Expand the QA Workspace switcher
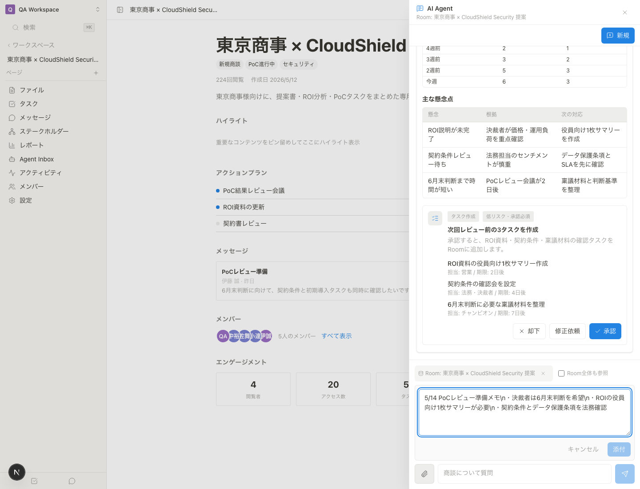Viewport: 640px width, 489px height. pyautogui.click(x=98, y=9)
